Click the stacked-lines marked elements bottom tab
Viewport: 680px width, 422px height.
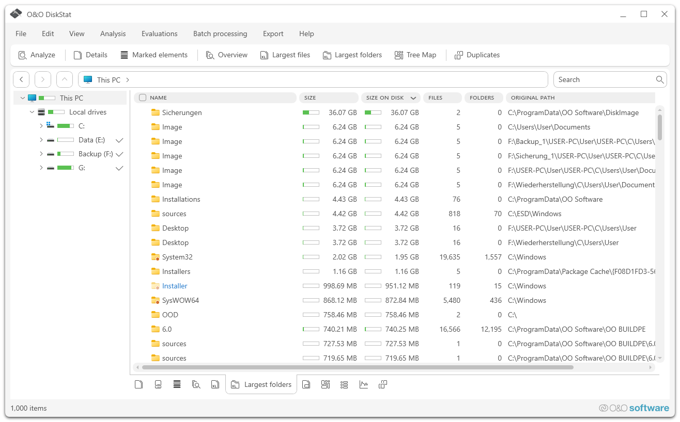(177, 384)
